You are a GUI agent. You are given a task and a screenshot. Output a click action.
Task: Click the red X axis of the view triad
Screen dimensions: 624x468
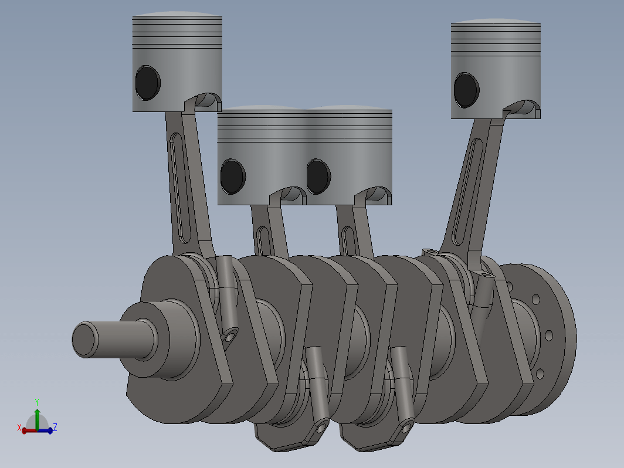click(x=29, y=431)
